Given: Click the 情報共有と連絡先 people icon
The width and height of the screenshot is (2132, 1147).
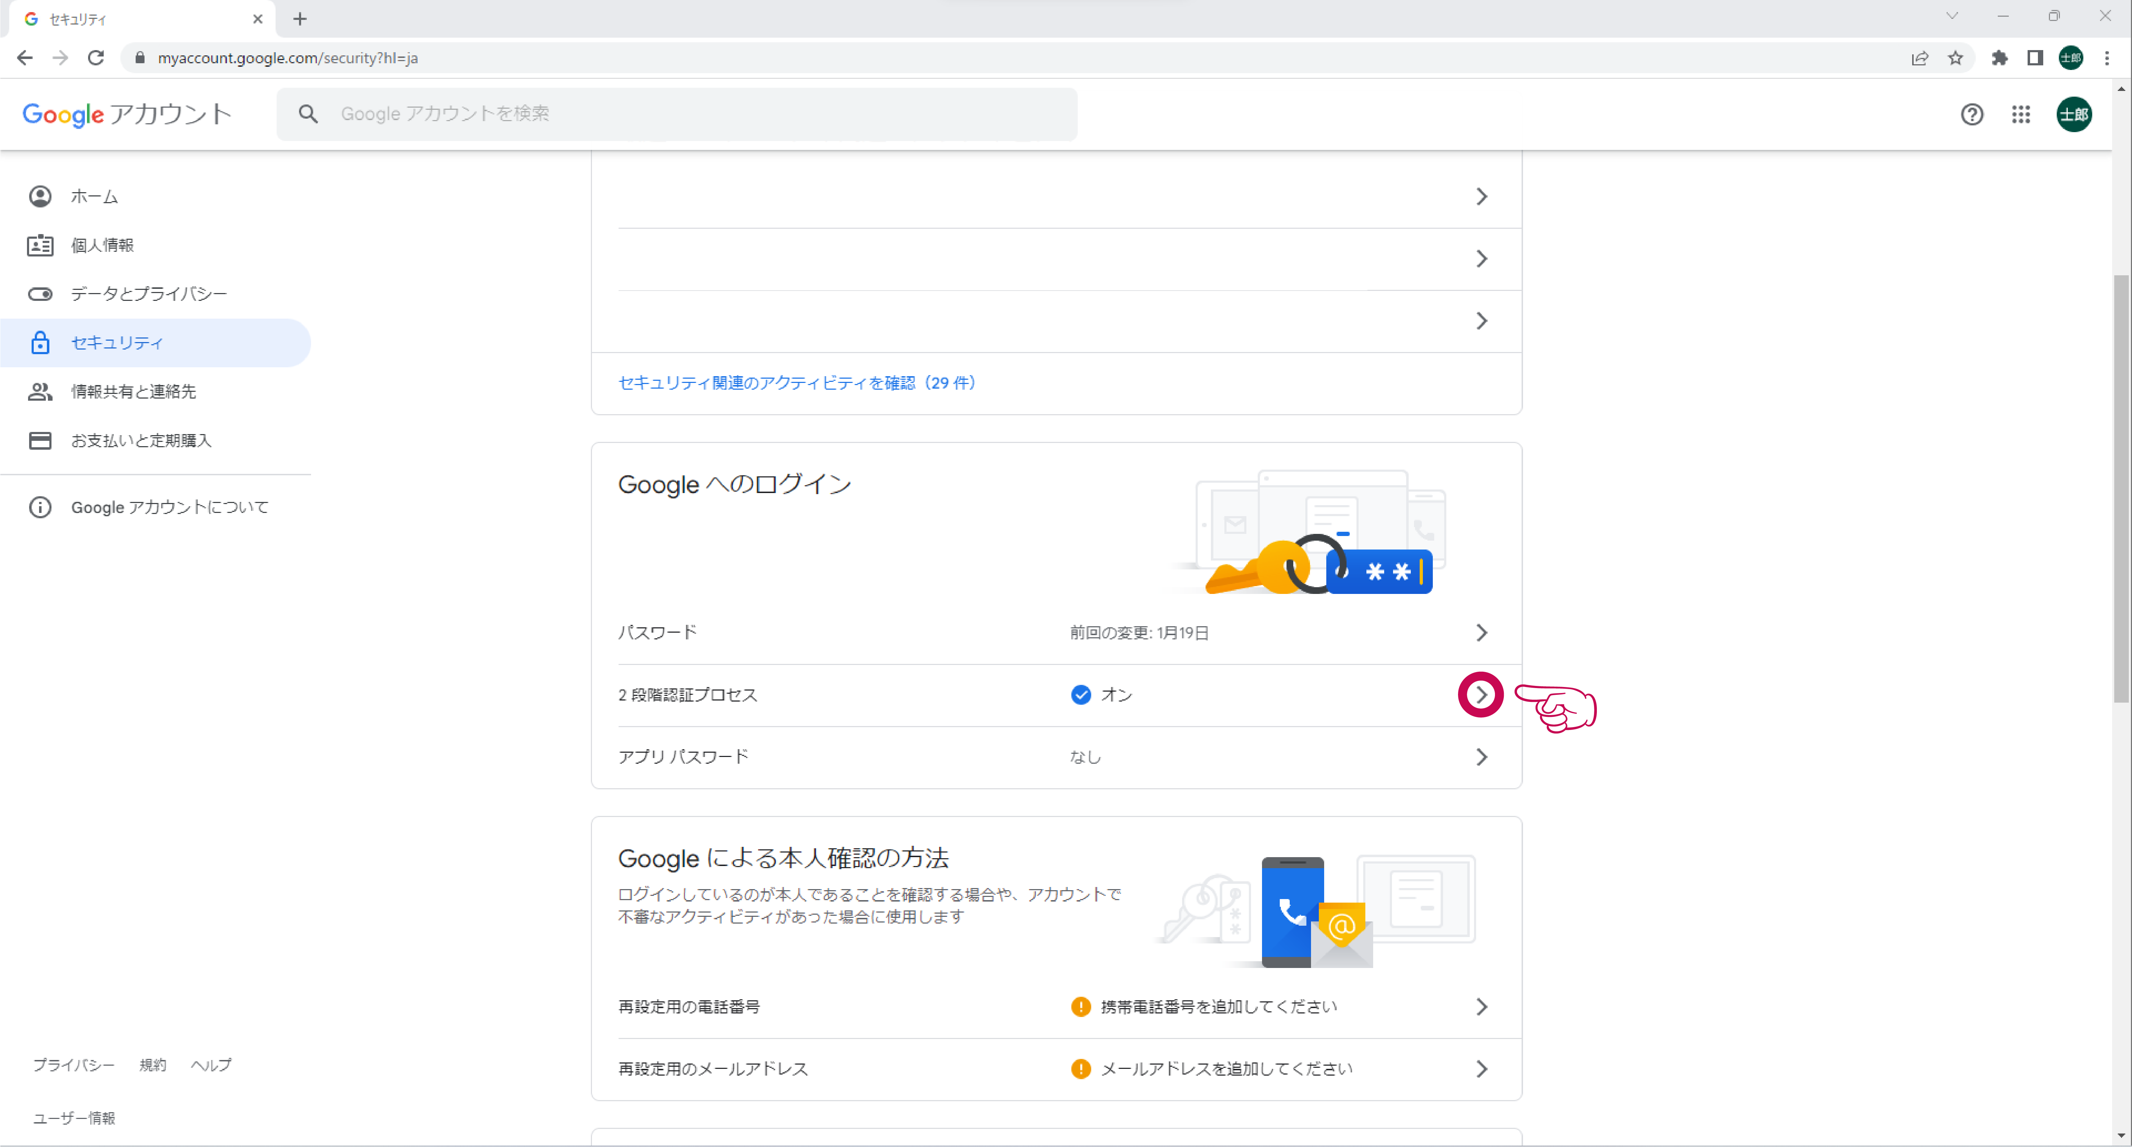Looking at the screenshot, I should click(x=40, y=392).
